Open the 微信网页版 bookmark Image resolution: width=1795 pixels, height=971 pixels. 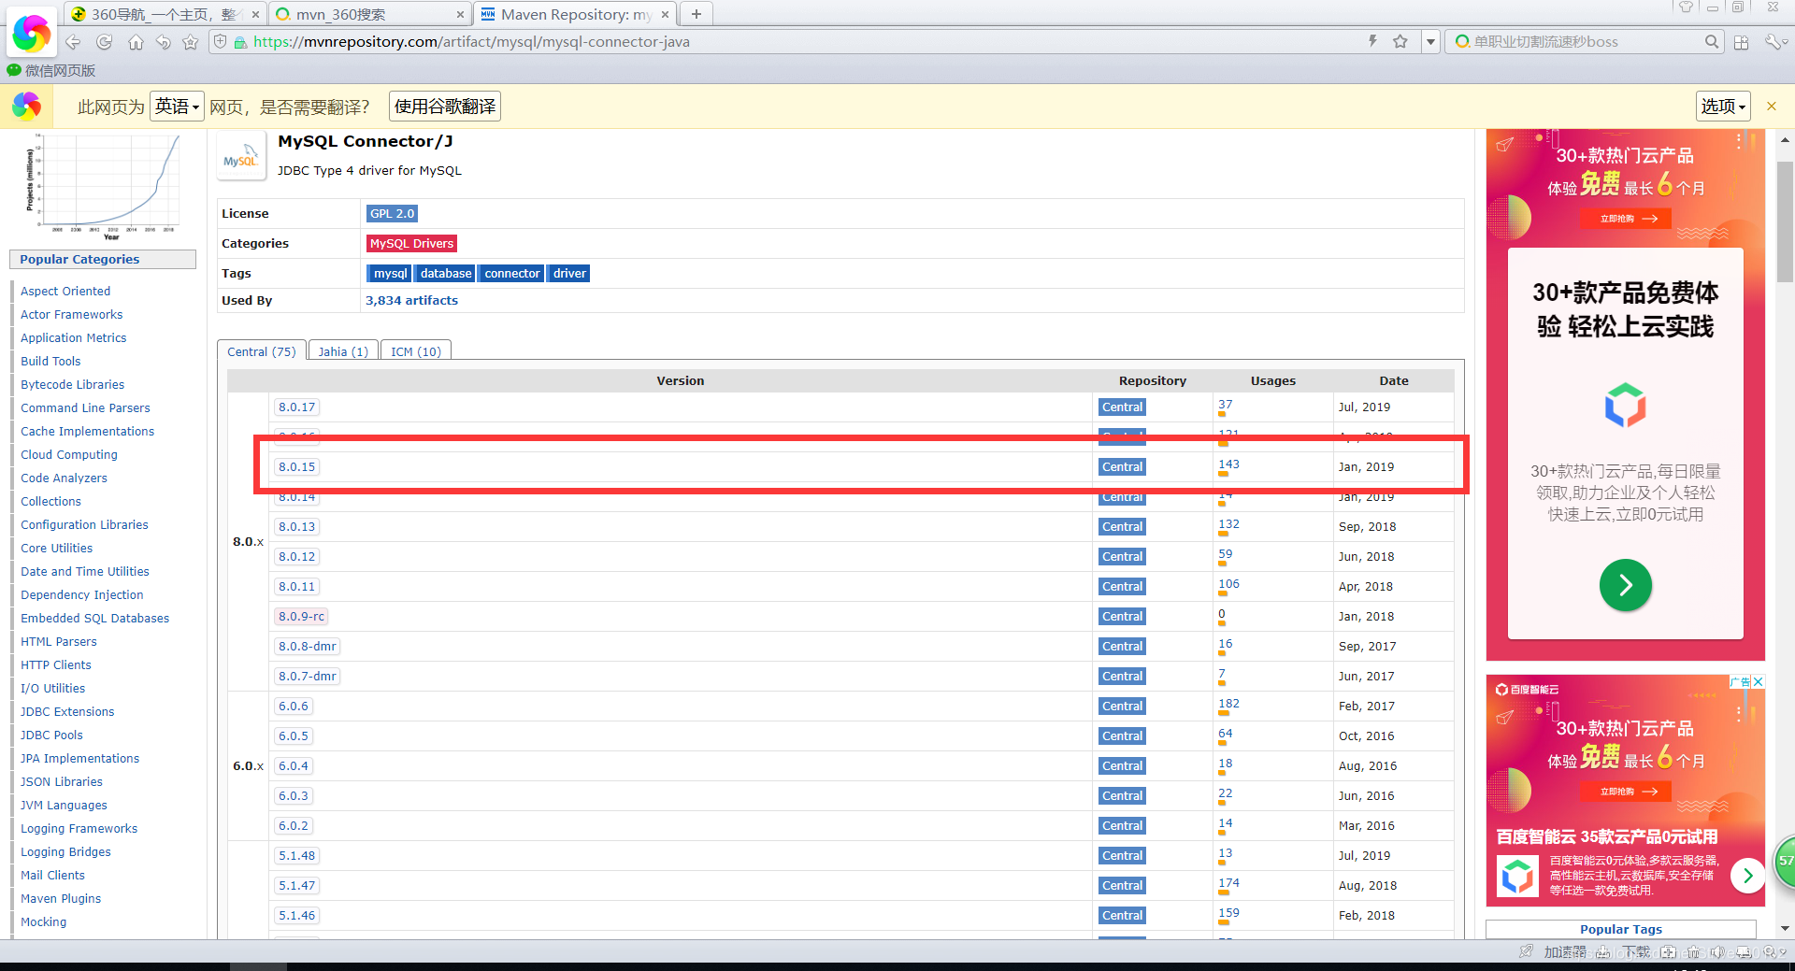51,70
